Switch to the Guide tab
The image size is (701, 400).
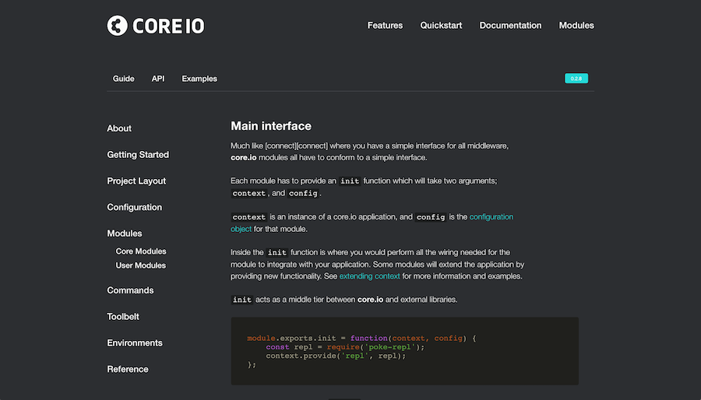[123, 79]
